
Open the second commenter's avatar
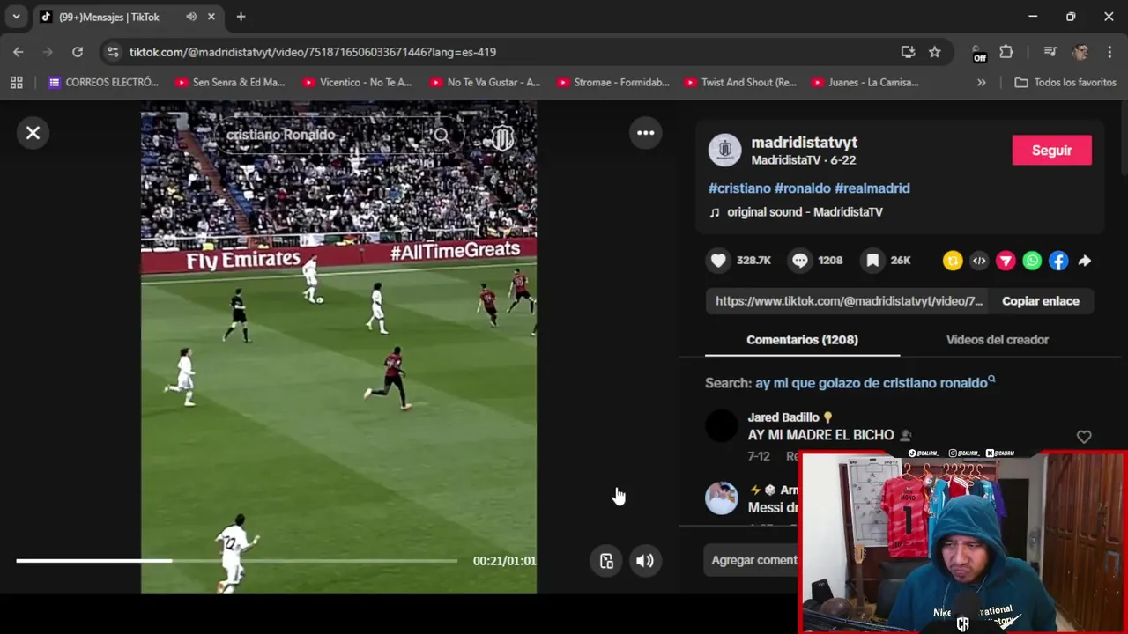tap(722, 498)
